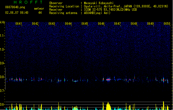Image resolution: width=173 pixels, height=110 pixels.
Task: Select the filename 06070640.png
Action: click(15, 7)
